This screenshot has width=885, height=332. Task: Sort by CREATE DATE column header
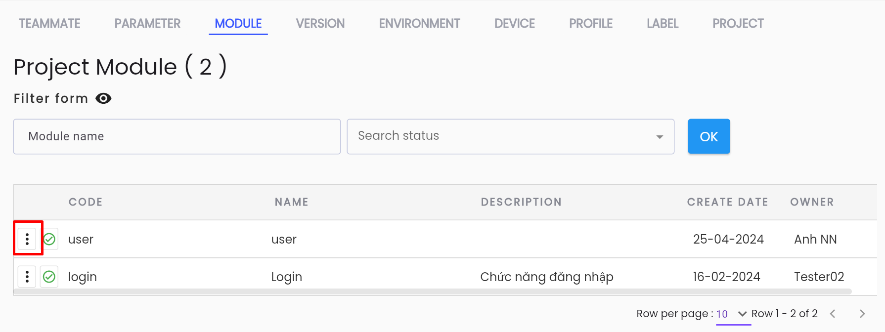[728, 202]
